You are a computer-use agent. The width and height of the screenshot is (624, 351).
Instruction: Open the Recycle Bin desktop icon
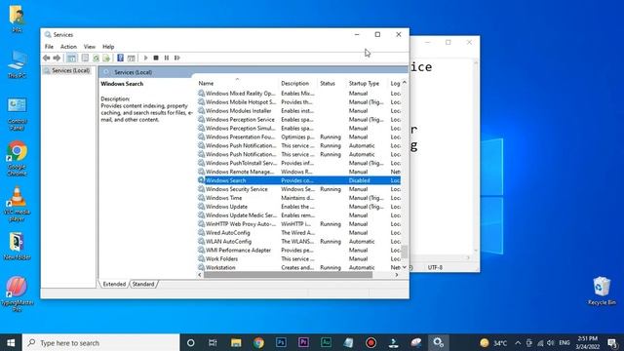(602, 291)
